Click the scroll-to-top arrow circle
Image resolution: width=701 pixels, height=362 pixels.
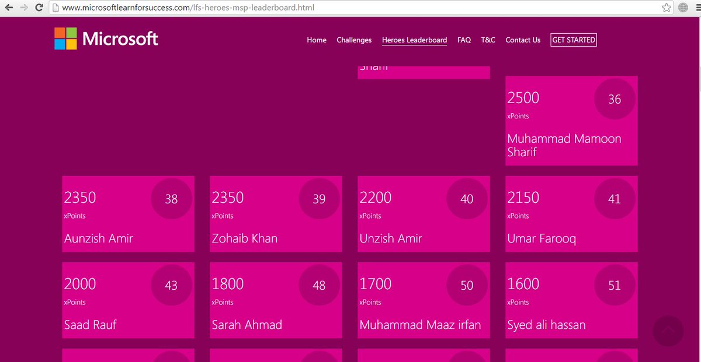(668, 331)
